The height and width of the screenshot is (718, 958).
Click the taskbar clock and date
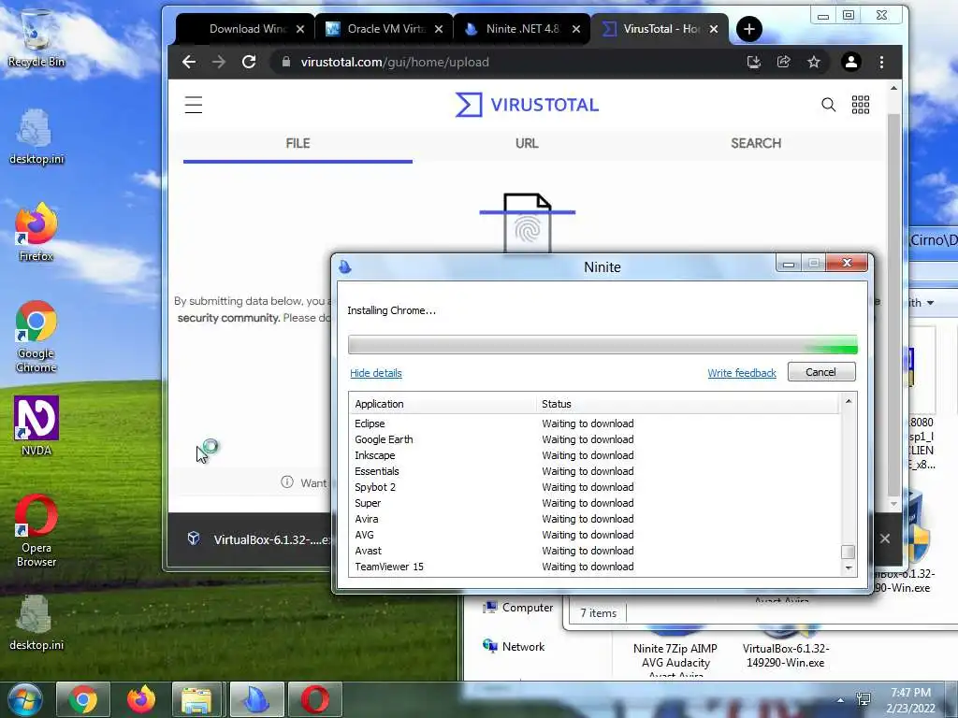click(910, 700)
